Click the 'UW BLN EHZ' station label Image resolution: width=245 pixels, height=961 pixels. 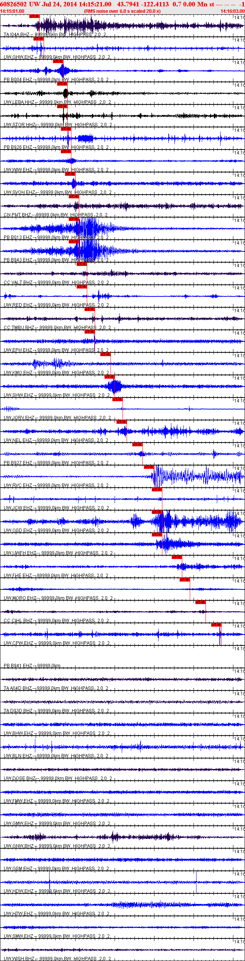click(18, 756)
